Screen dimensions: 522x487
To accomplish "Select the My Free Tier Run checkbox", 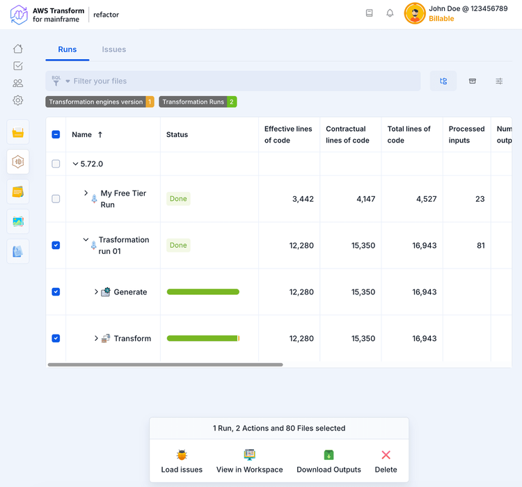I will tap(56, 199).
